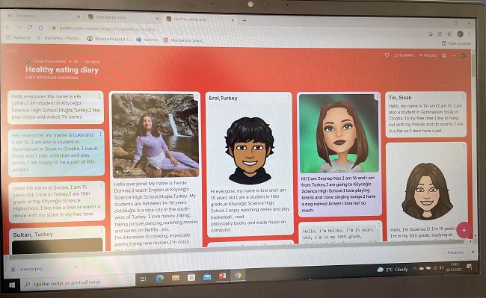Open PowerPoint from the taskbar
This screenshot has height=298, width=486.
[x=223, y=276]
